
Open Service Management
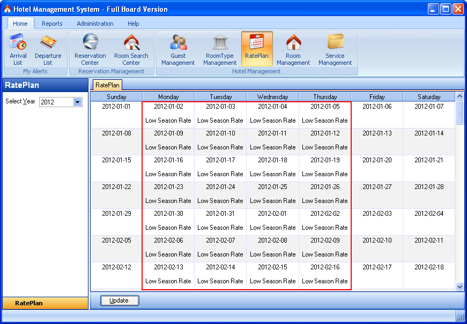tap(335, 49)
